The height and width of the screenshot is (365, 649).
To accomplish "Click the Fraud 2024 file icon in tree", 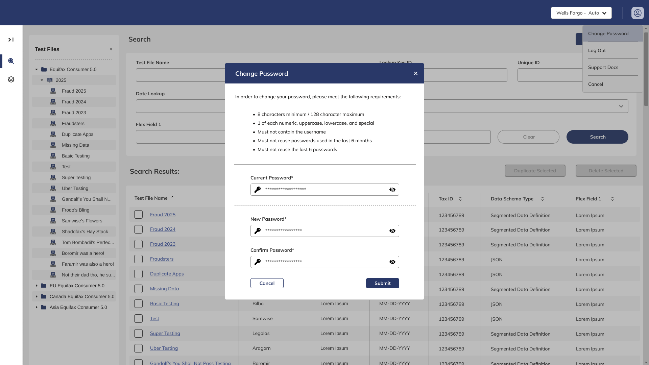I will (53, 102).
